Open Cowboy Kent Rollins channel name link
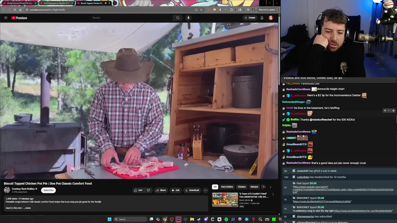397x223 pixels. pyautogui.click(x=23, y=189)
